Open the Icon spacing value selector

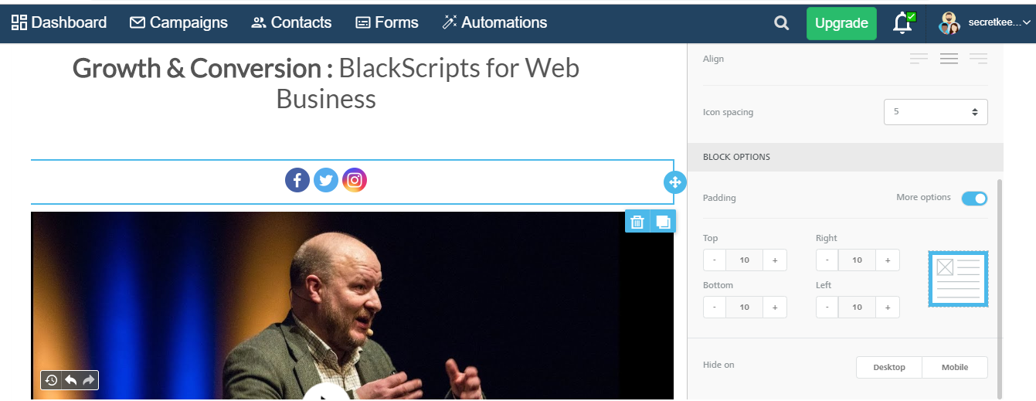tap(936, 111)
